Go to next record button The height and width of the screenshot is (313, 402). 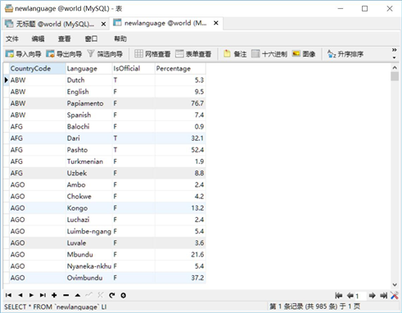click(x=31, y=295)
